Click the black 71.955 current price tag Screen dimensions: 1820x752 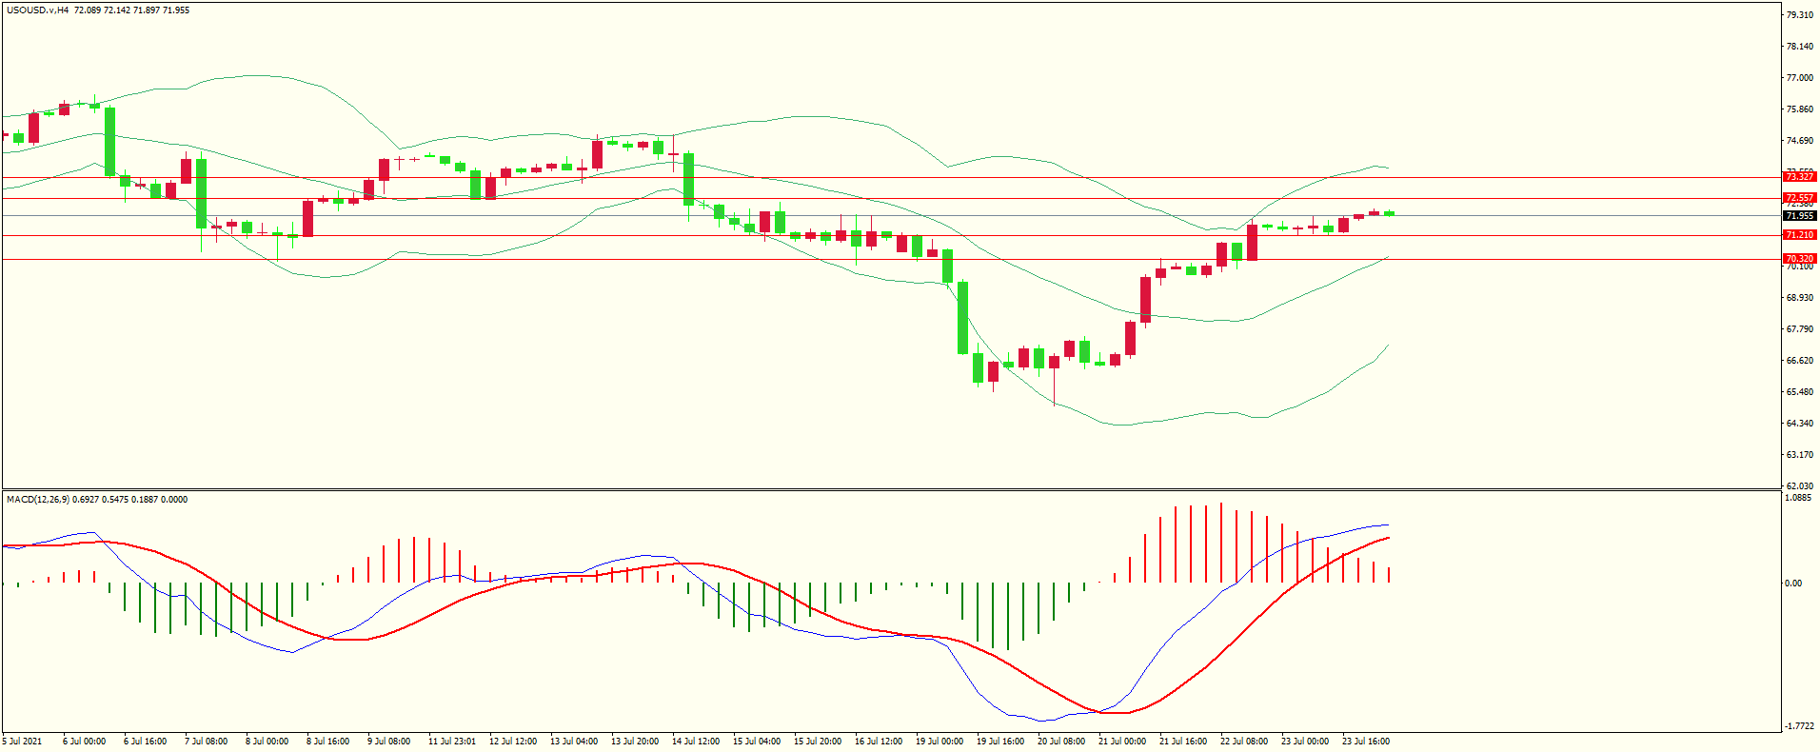coord(1799,216)
